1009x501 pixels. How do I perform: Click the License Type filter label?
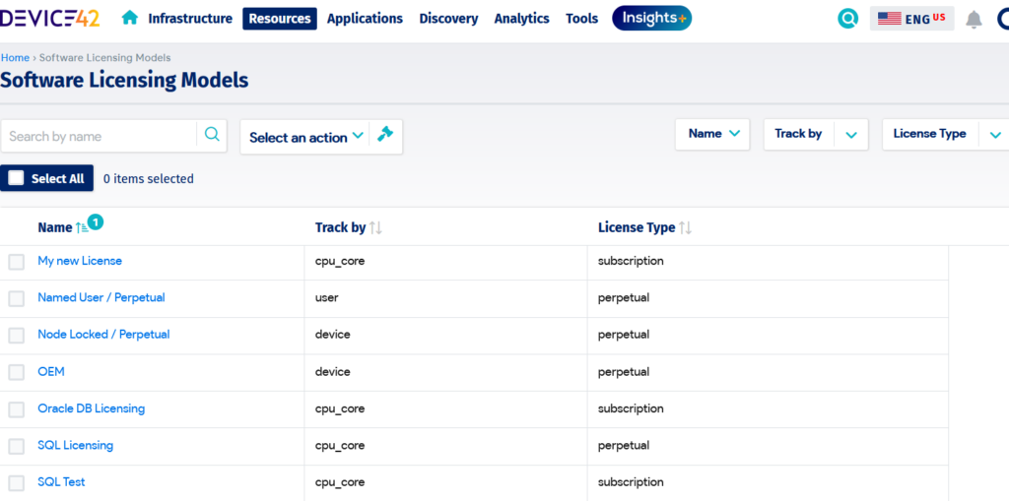point(930,134)
